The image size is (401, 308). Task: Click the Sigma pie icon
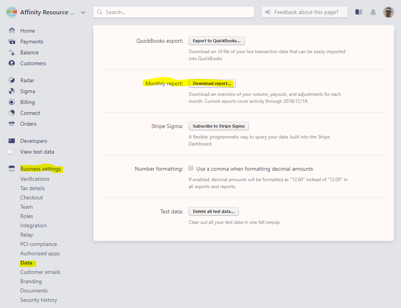pyautogui.click(x=12, y=91)
